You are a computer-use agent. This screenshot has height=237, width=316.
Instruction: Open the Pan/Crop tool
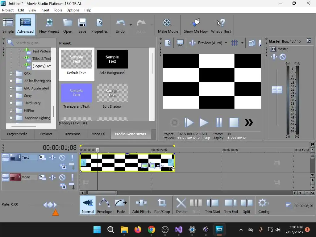coord(162,205)
